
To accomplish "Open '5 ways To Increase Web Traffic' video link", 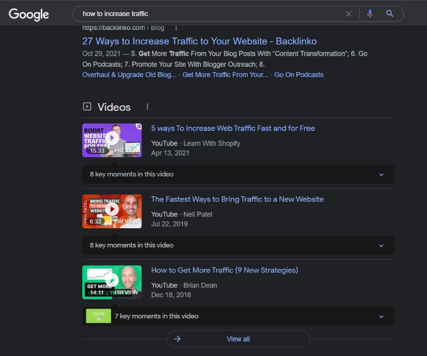I will point(233,128).
